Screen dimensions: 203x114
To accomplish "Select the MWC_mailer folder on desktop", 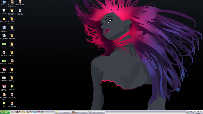I will coord(4,20).
